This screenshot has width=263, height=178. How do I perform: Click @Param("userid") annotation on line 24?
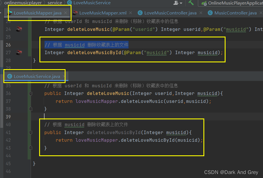tap(135, 29)
